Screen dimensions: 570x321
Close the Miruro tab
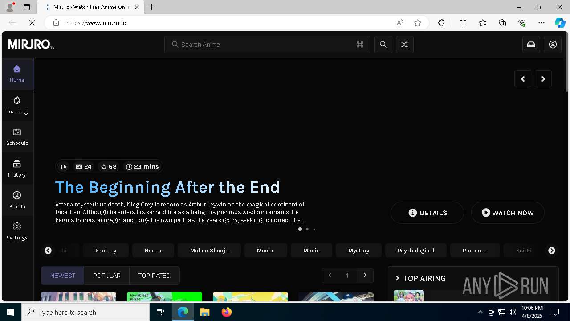[x=137, y=7]
